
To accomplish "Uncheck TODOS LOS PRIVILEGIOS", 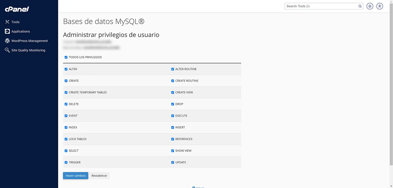I will tap(66, 57).
